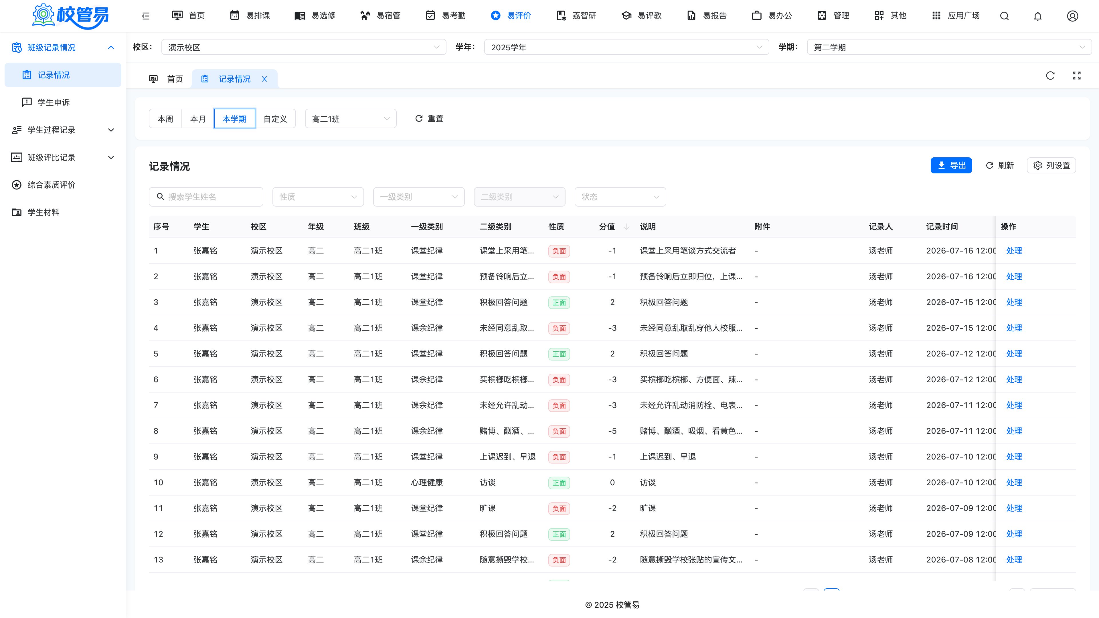
Task: Open the 高二1班 class dropdown
Action: [351, 118]
